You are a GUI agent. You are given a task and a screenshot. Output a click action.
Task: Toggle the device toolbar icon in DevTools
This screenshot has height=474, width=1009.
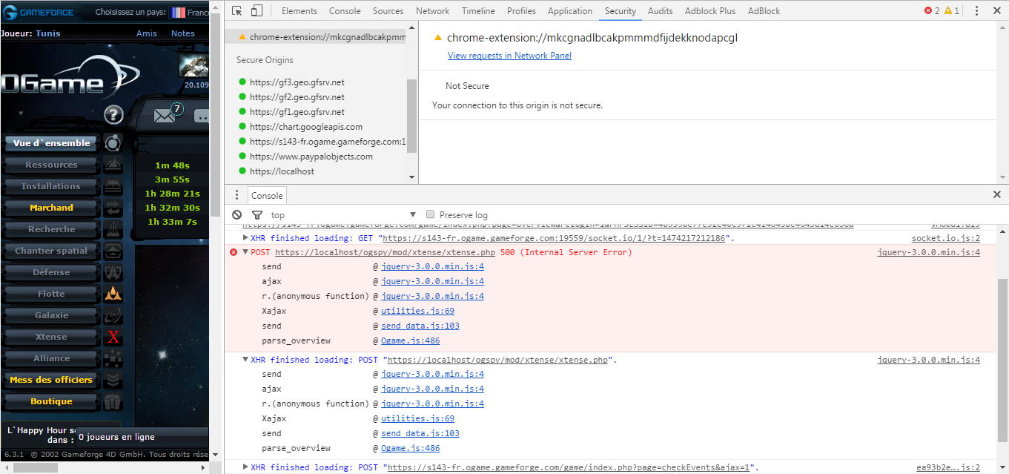tap(257, 11)
